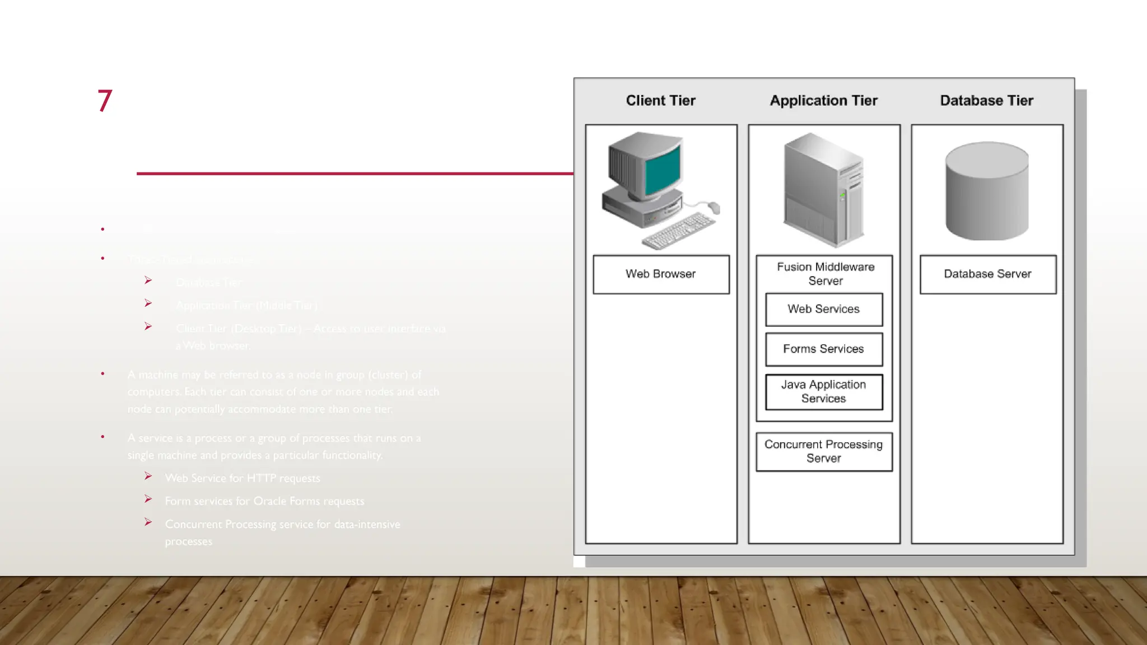Select the "Database Server" box
Screen dimensions: 1147x645
(988, 274)
